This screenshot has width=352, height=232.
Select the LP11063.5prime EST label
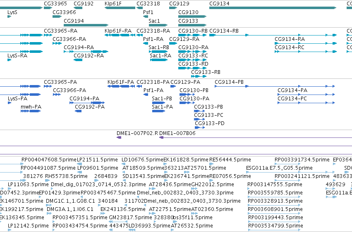coord(28,185)
